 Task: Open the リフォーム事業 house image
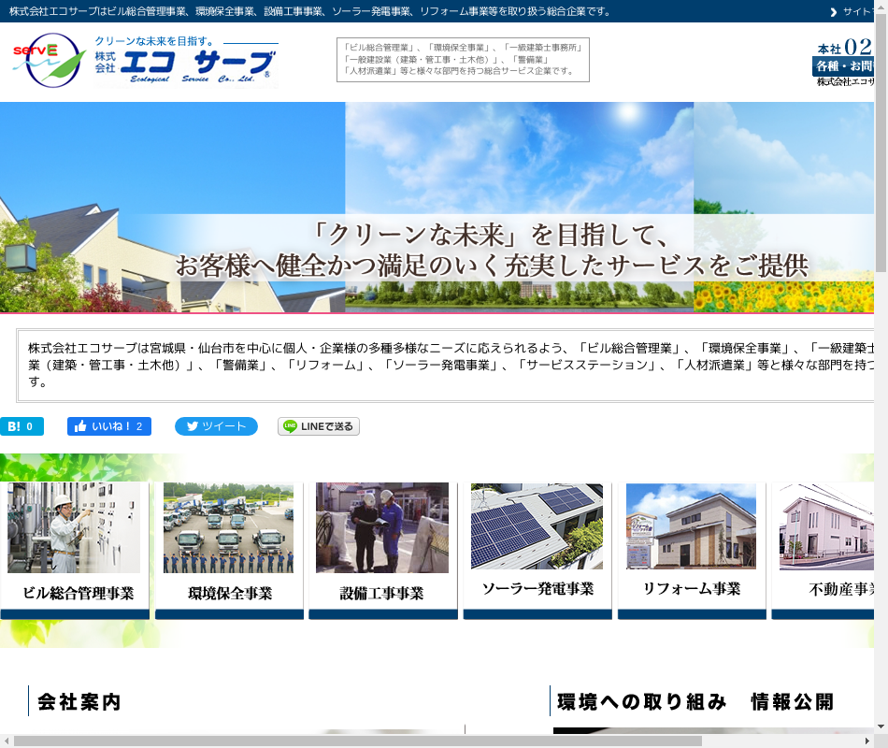tap(691, 526)
